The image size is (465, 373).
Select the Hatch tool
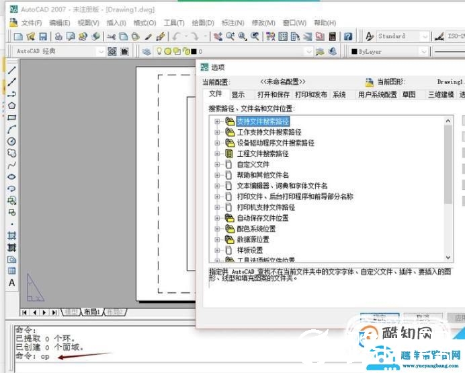click(11, 236)
